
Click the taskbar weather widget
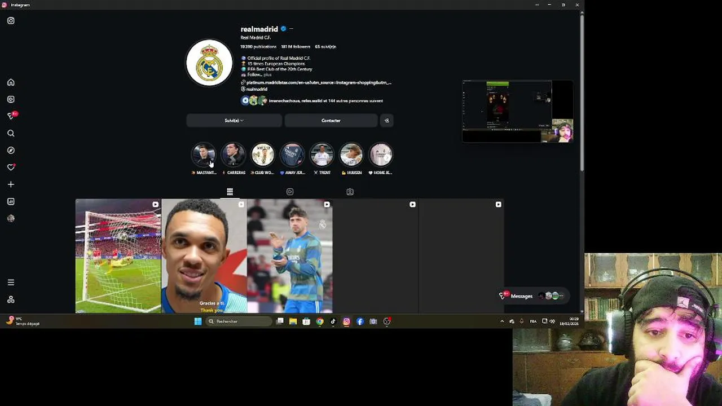tap(23, 321)
